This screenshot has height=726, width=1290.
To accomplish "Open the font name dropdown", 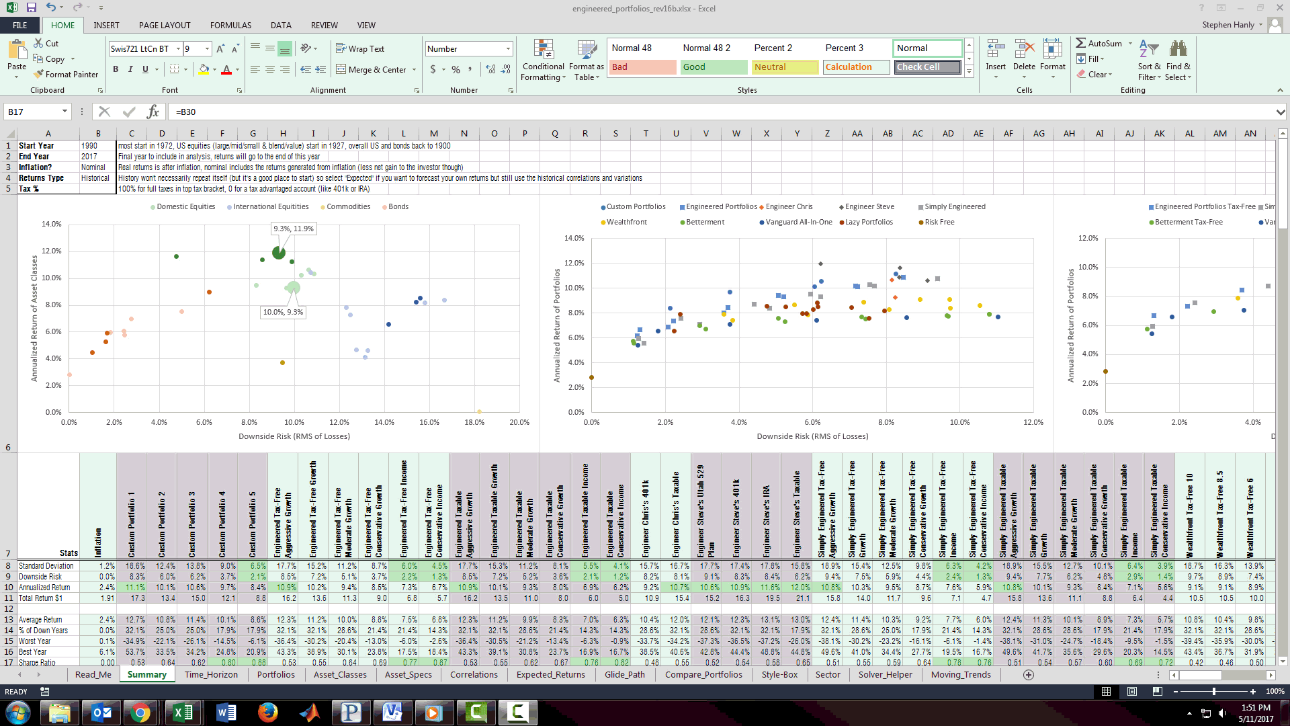I will (x=178, y=49).
